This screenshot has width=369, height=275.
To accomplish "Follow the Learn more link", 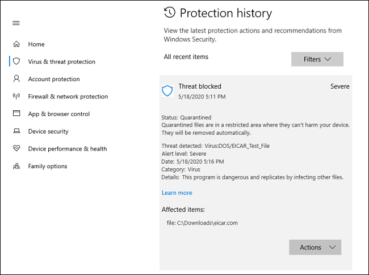I will coord(177,193).
